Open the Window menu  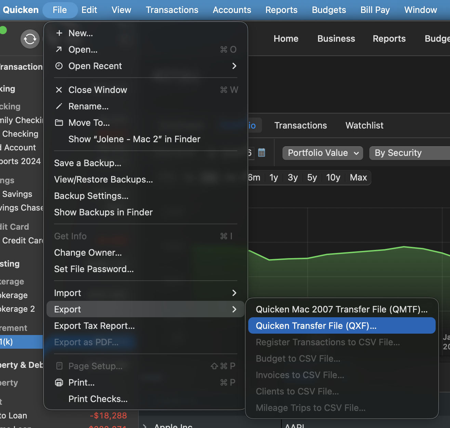coord(421,10)
